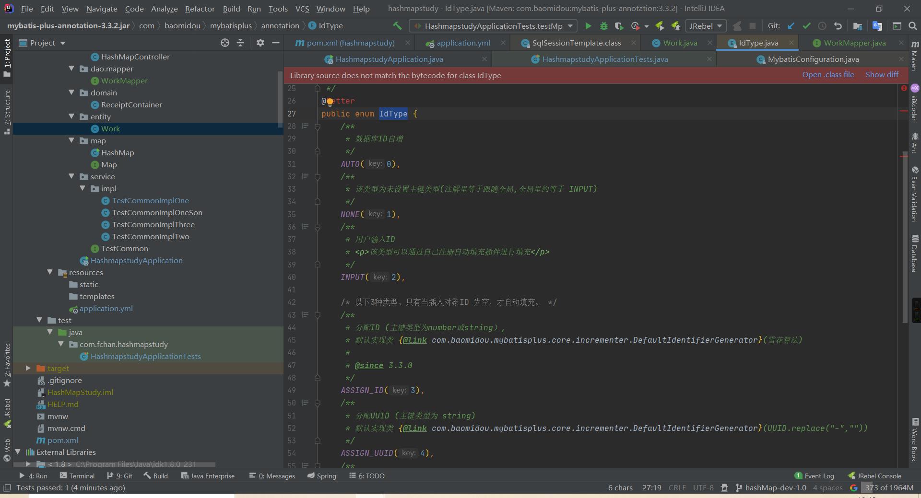This screenshot has width=921, height=498.
Task: Switch to the SqlSessionTemplate.class tab
Action: 576,43
